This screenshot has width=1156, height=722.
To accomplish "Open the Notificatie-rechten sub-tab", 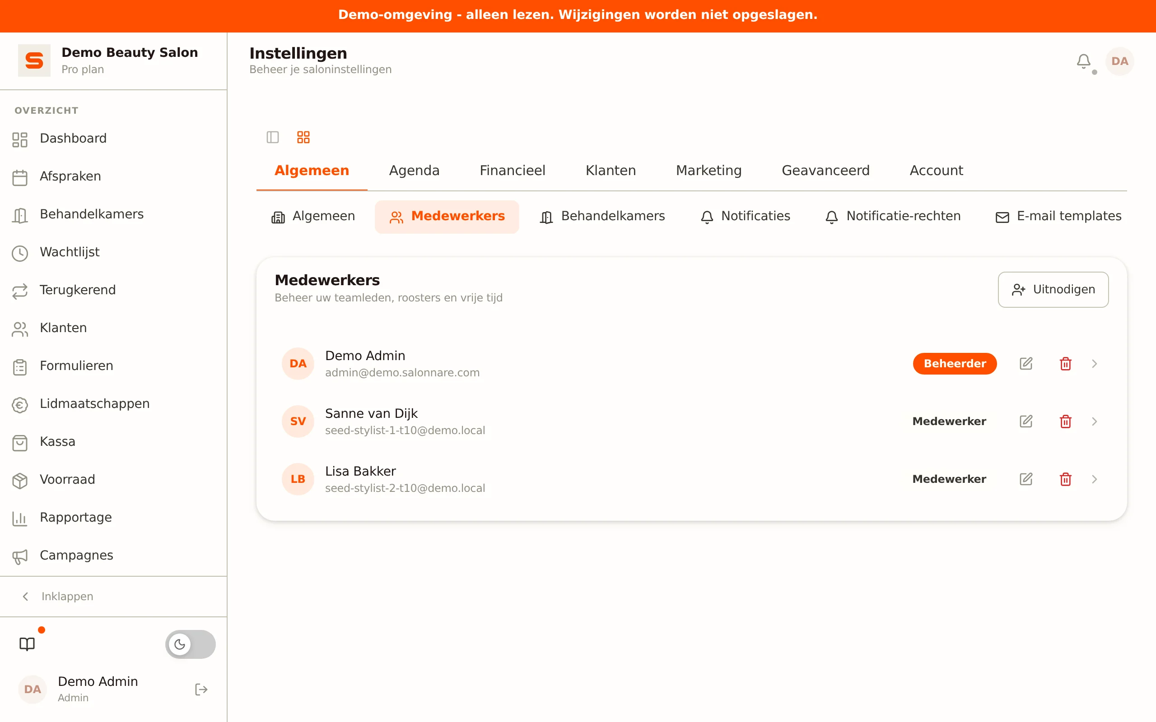I will point(893,217).
